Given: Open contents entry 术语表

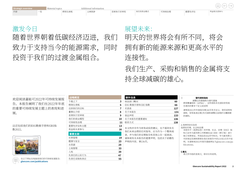Looking at the screenshot, I should point(151,108).
